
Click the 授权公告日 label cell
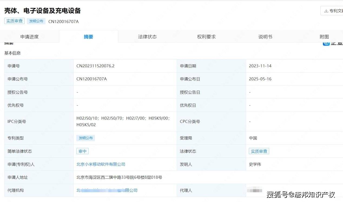(212, 92)
